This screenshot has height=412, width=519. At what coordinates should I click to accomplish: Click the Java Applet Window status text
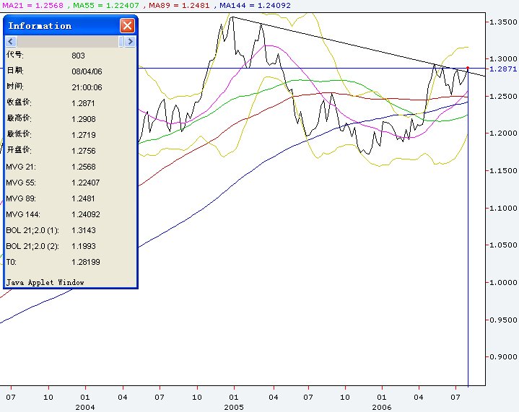pyautogui.click(x=45, y=282)
